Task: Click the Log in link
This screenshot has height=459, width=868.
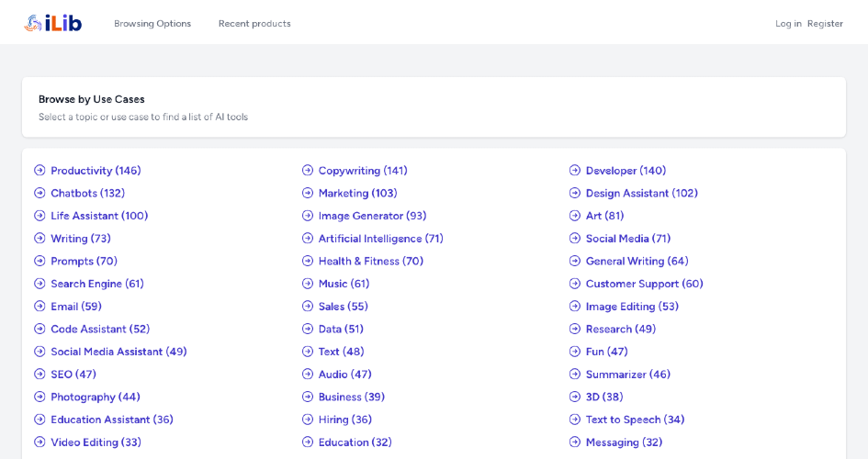Action: (x=788, y=24)
